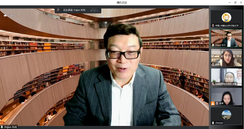
Task: Click the mic icon on Zhangxl tile
Action: 213,123
